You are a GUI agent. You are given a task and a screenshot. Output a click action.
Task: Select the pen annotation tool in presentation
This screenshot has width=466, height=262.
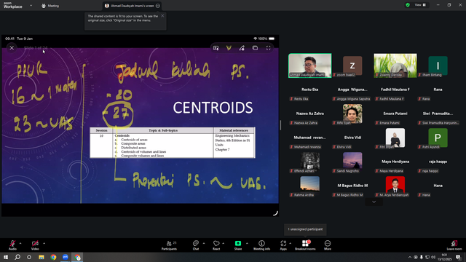(242, 48)
